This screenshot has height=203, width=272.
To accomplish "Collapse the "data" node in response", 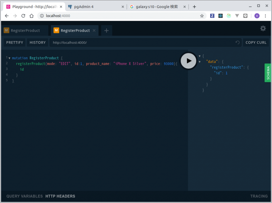I will click(x=200, y=62).
